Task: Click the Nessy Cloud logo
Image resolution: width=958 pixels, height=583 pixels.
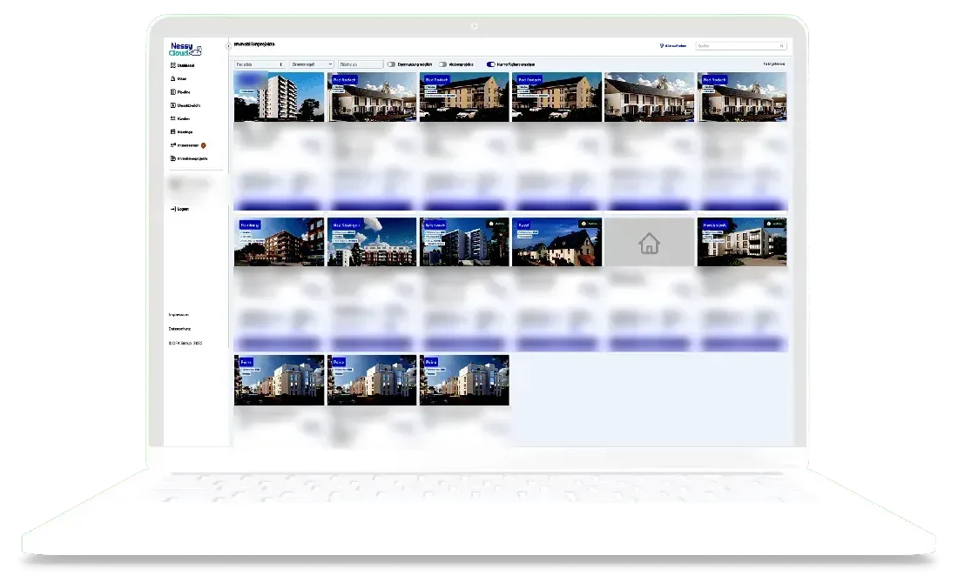Action: tap(185, 50)
